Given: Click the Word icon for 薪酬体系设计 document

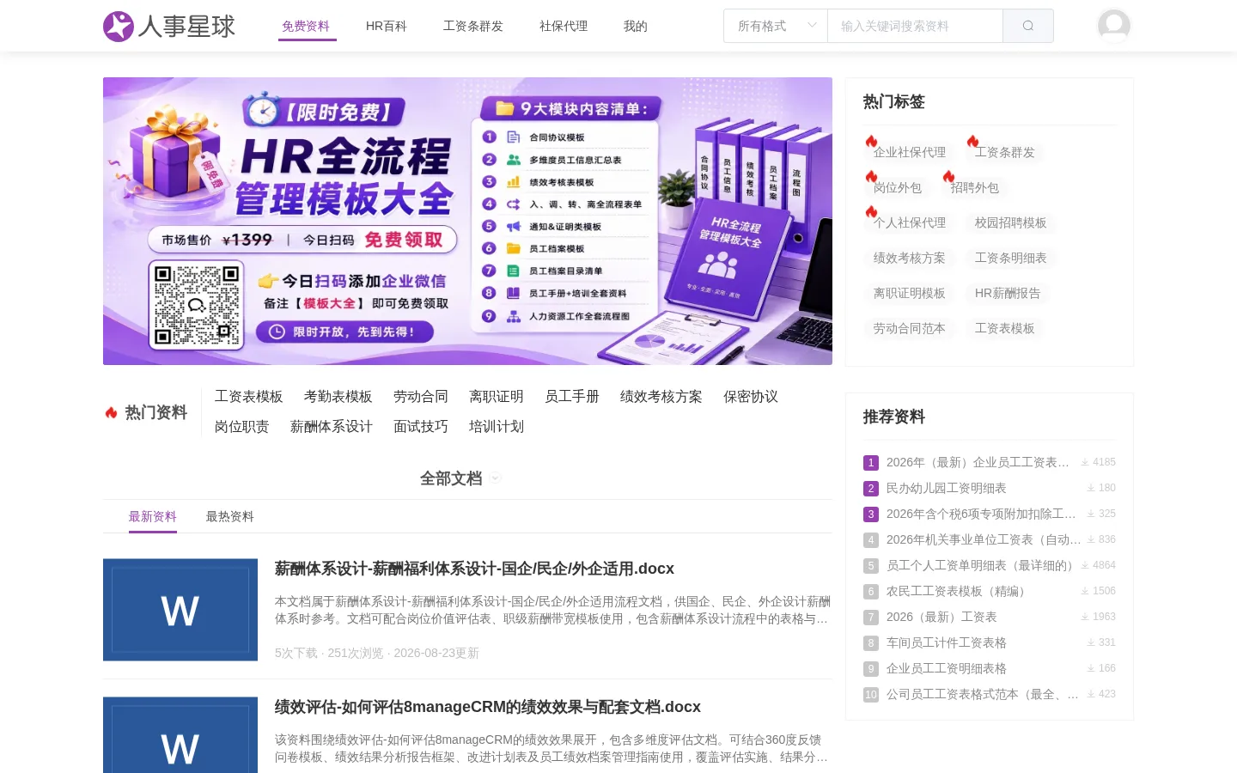Looking at the screenshot, I should 180,610.
